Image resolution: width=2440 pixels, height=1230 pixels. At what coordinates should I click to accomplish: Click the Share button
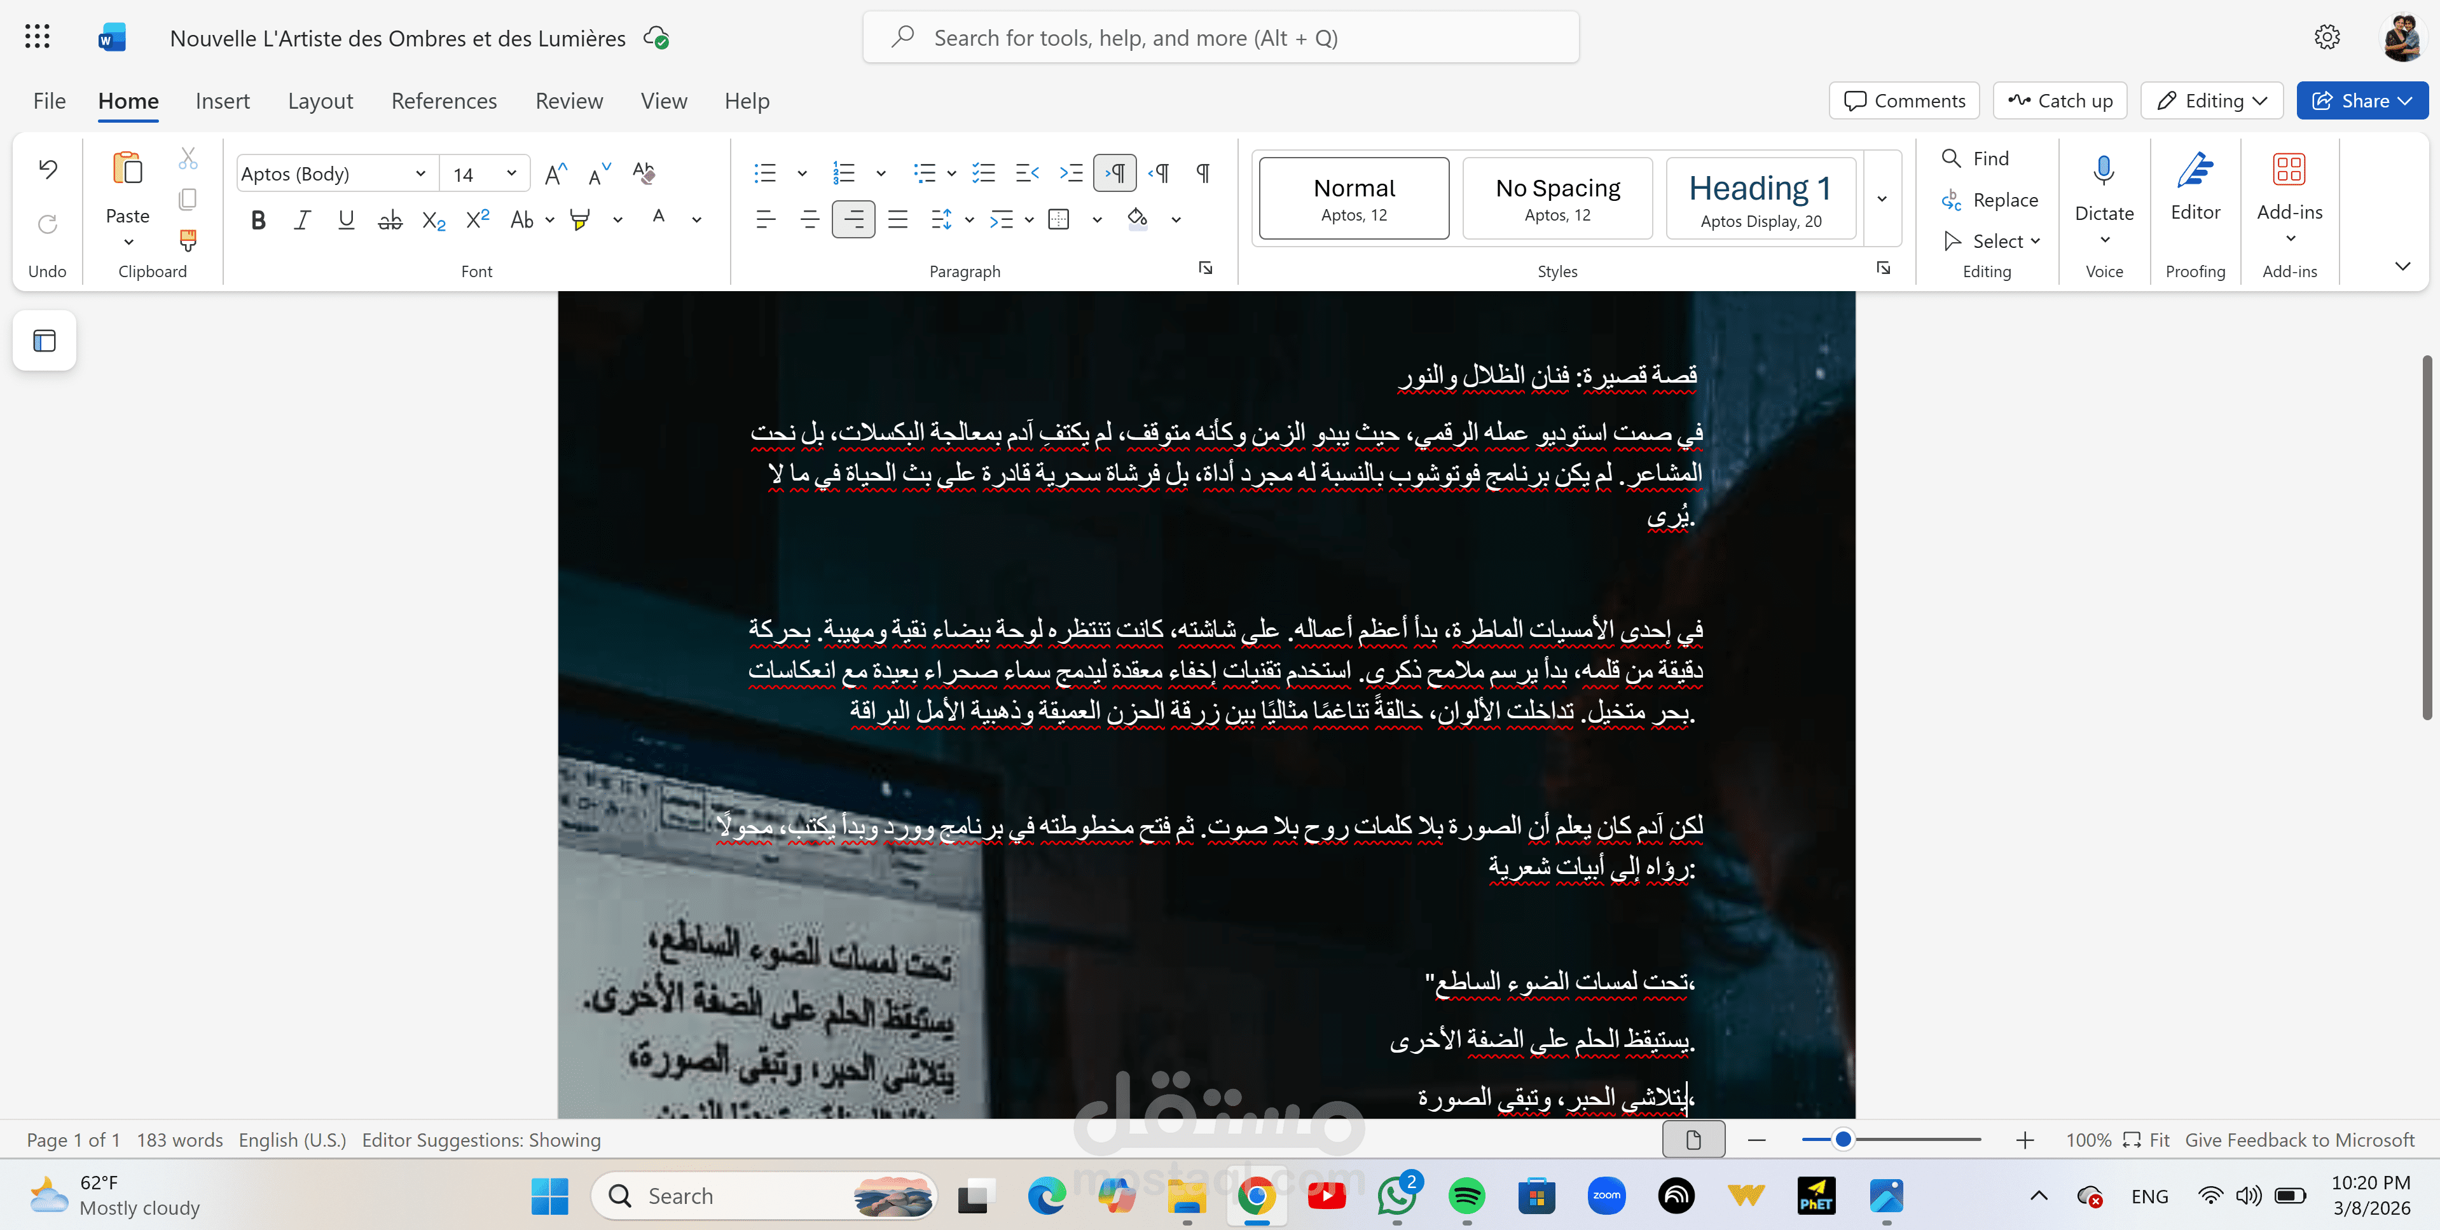[x=2361, y=100]
